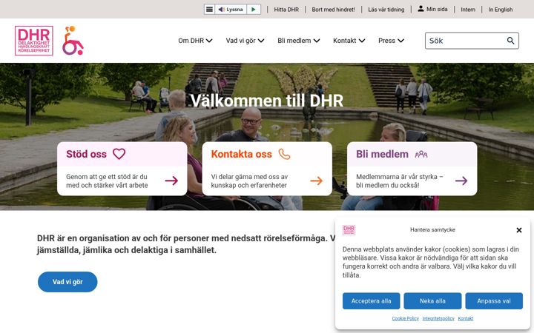The width and height of the screenshot is (534, 333).
Task: Open the Bli medlem card heading
Action: pyautogui.click(x=382, y=154)
